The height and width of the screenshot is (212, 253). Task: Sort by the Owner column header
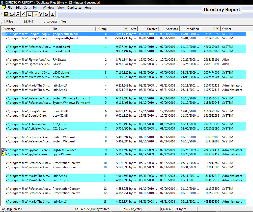[233, 29]
